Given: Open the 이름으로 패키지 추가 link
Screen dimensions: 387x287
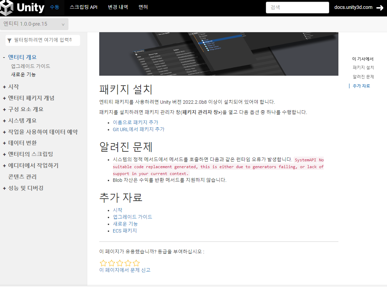Looking at the screenshot, I should 136,122.
